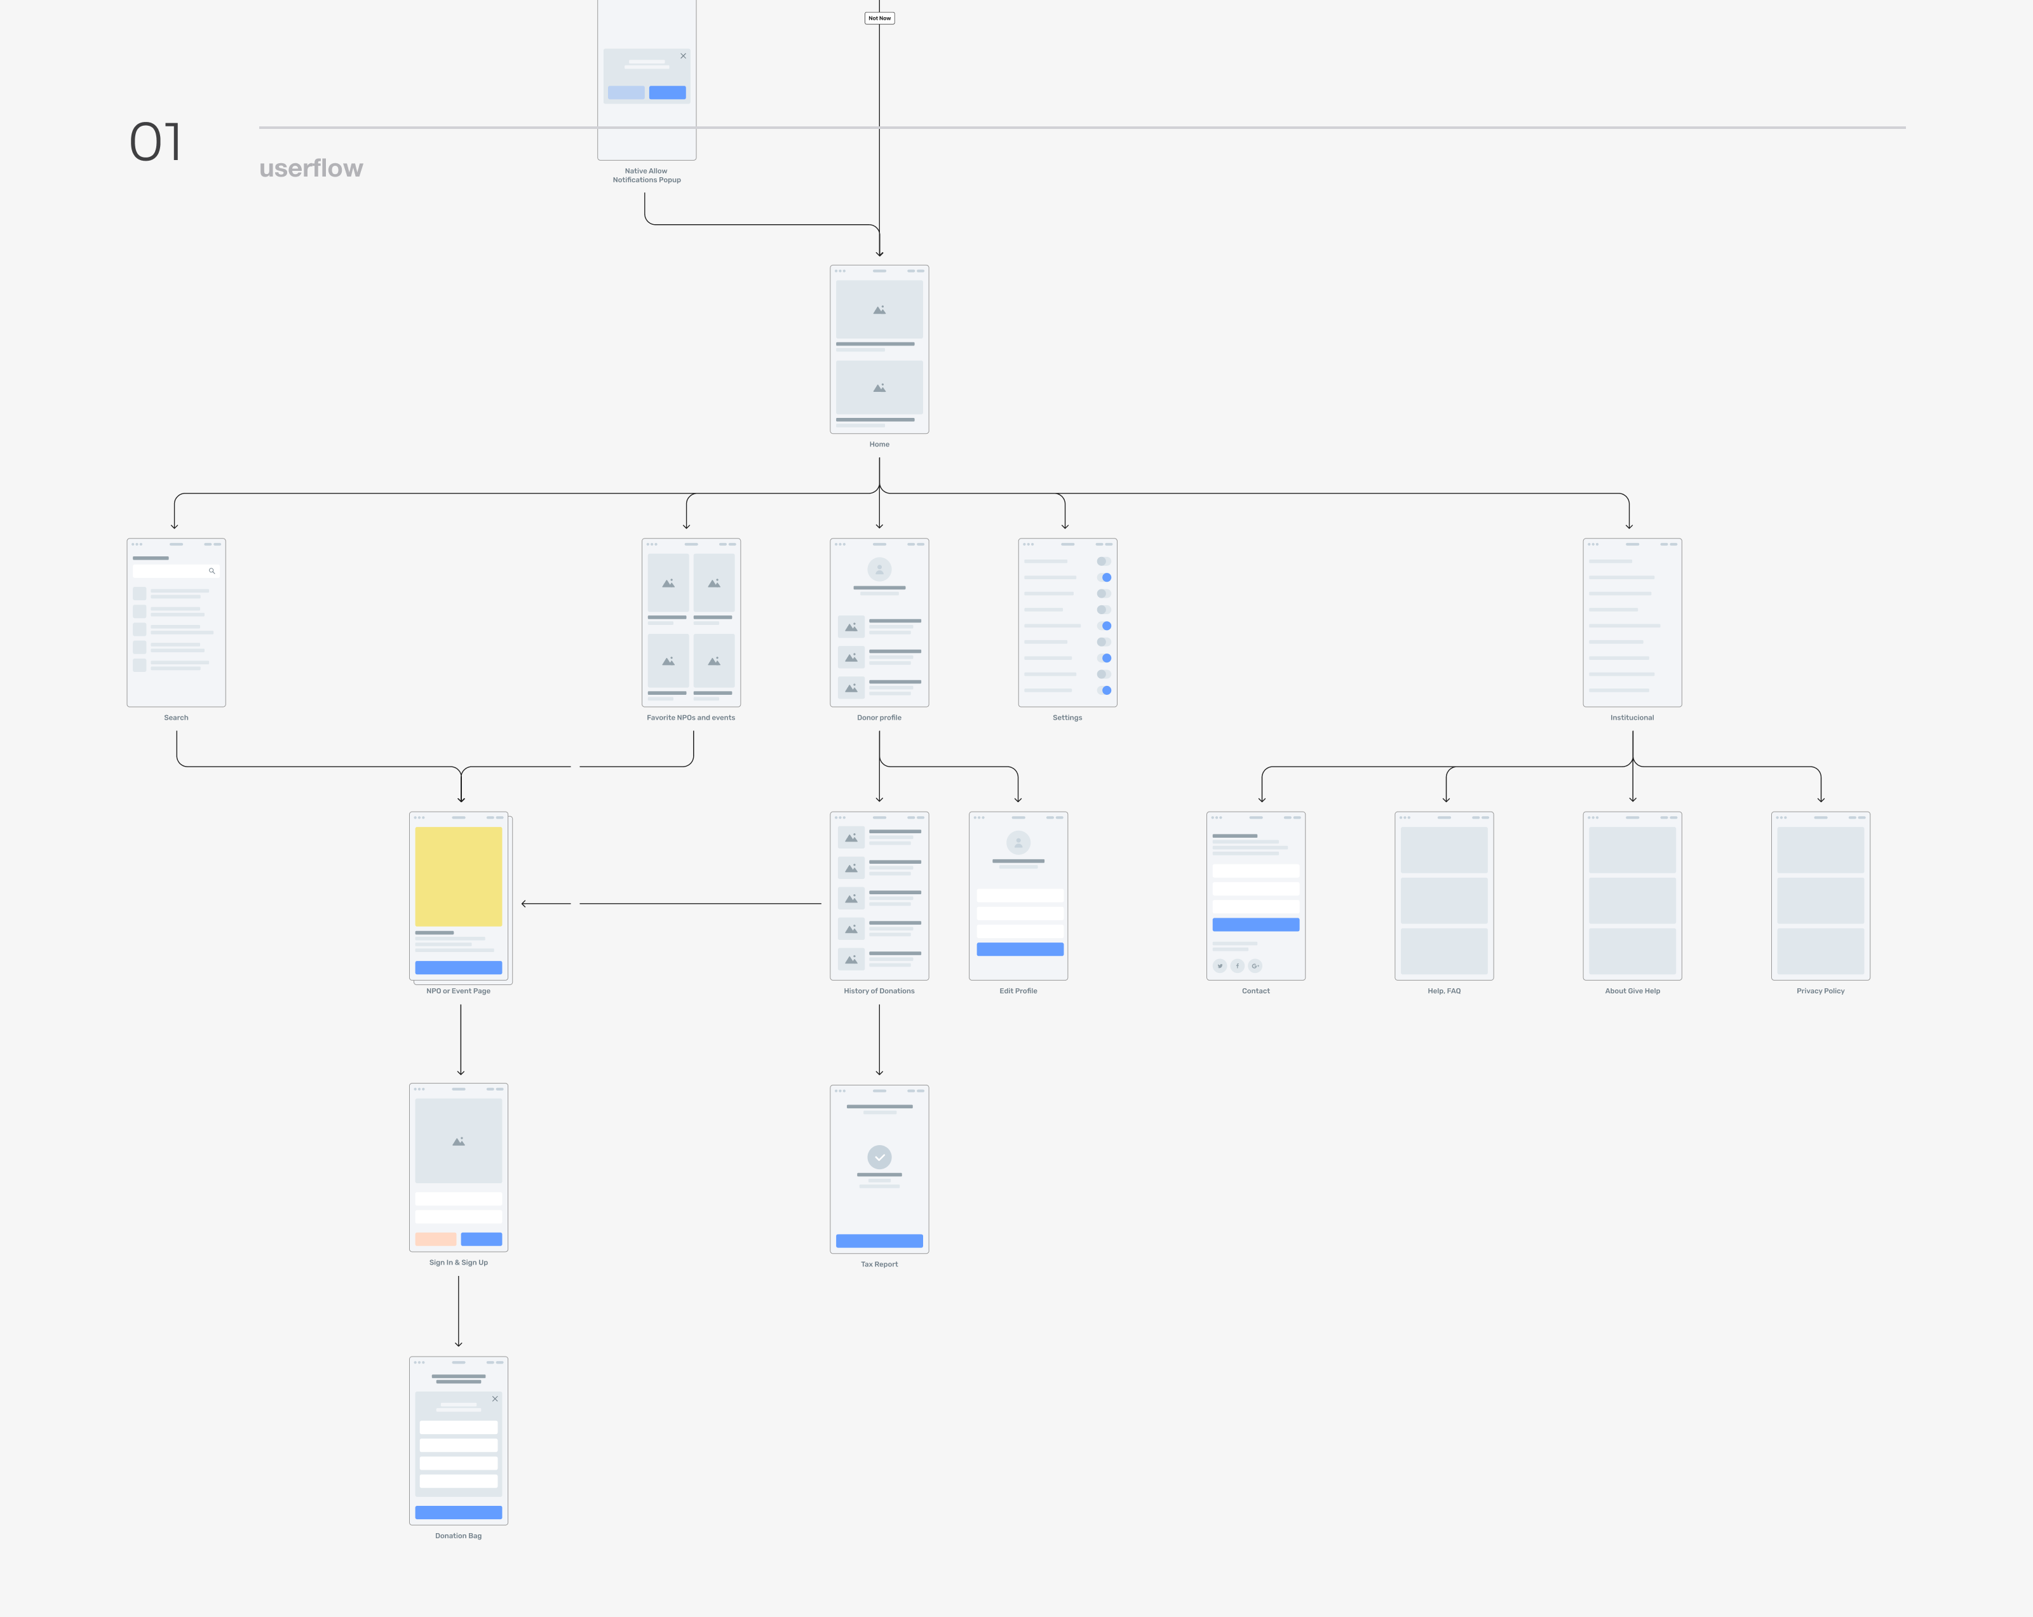Image resolution: width=2033 pixels, height=1617 pixels.
Task: Click the three-dot menu in Settings screen header
Action: tap(1029, 544)
